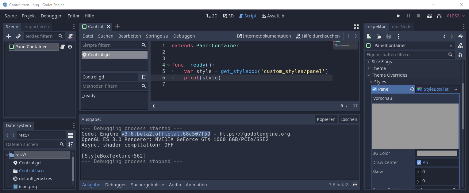The height and width of the screenshot is (193, 469).
Task: Change the BG Color swatch
Action: [437, 153]
